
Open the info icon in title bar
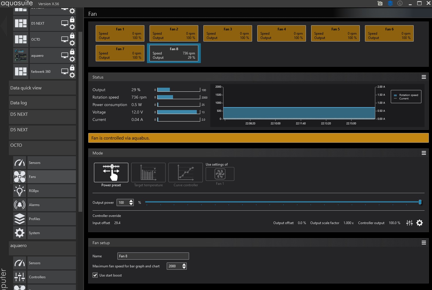[x=400, y=3]
